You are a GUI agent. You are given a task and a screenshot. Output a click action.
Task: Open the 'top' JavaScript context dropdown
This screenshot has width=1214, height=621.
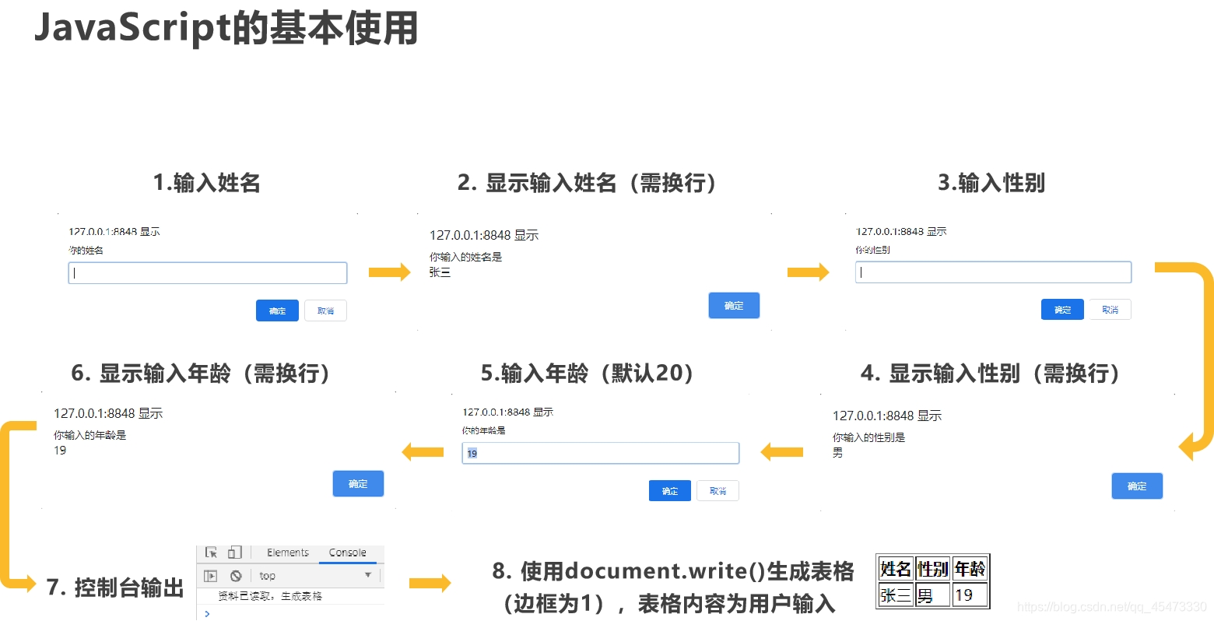point(315,576)
